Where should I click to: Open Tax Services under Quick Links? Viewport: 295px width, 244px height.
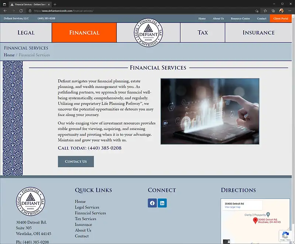pyautogui.click(x=86, y=219)
